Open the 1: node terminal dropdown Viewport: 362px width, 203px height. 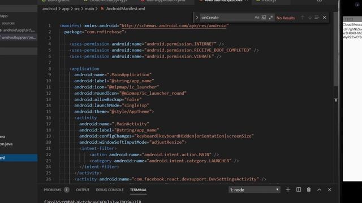pos(255,190)
